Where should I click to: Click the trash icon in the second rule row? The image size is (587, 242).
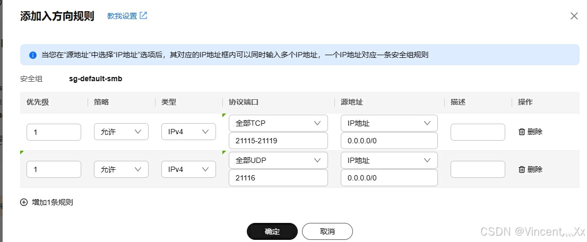(x=521, y=169)
